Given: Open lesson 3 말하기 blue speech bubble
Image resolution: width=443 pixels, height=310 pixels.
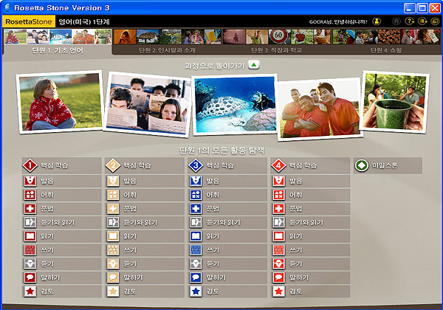Looking at the screenshot, I should [227, 278].
